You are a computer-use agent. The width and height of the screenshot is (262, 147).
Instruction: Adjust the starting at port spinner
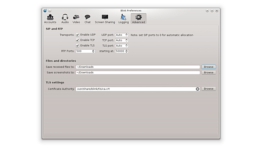pos(126,51)
